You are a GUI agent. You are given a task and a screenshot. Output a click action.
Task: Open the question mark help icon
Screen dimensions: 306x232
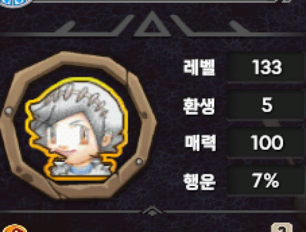[x=282, y=227]
